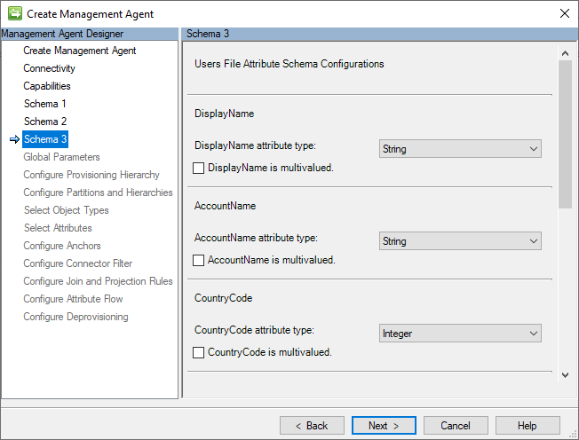Click the AccountName attribute type label
The width and height of the screenshot is (579, 440).
(256, 238)
